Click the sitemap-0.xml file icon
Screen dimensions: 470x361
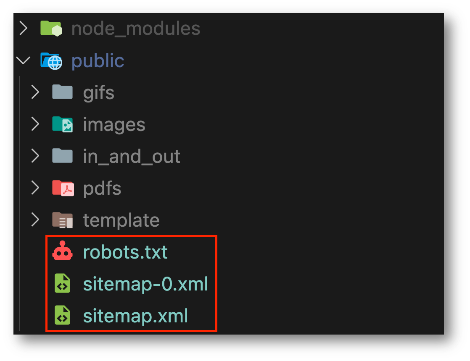coord(62,283)
